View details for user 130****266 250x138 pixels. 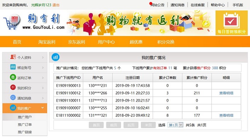(226, 93)
